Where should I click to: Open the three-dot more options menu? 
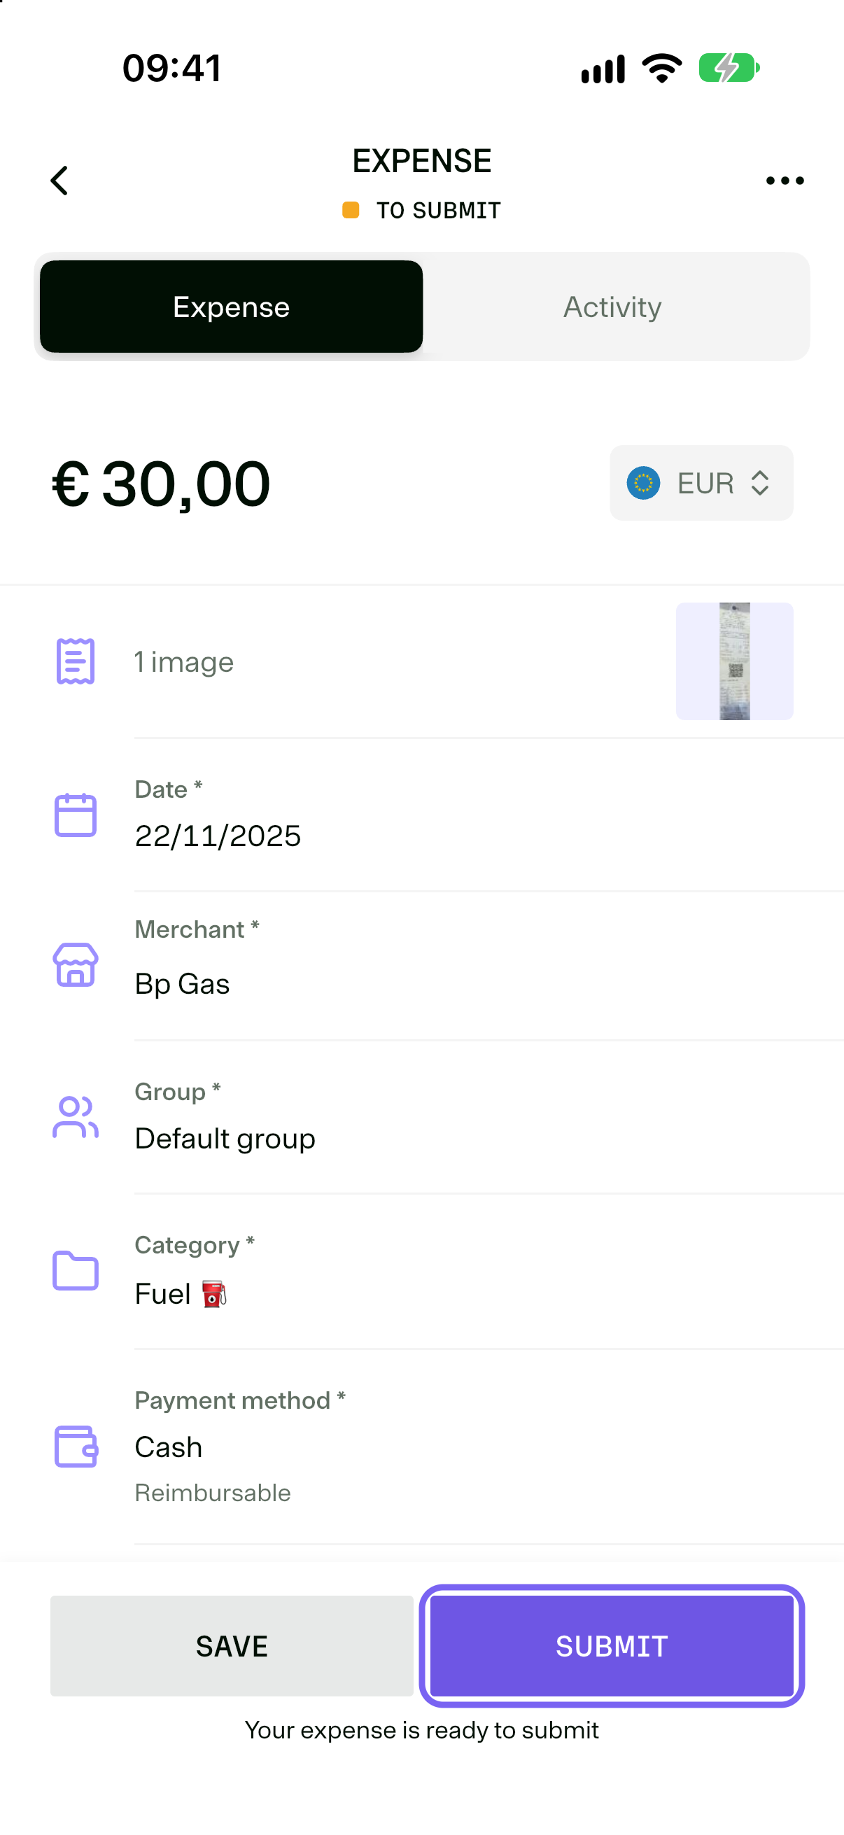click(x=785, y=181)
